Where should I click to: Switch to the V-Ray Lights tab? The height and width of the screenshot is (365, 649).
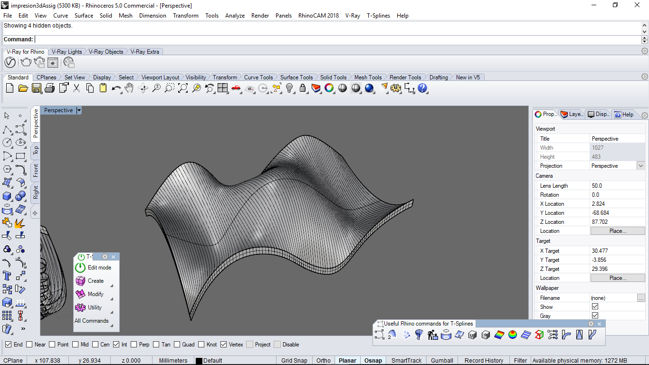tap(67, 52)
